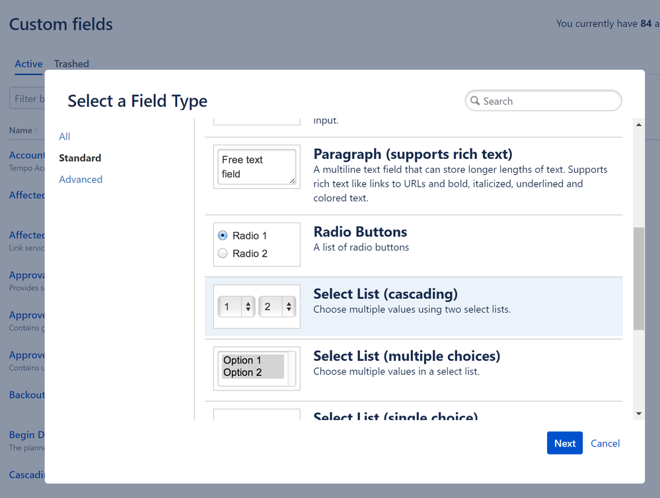Select the Standard category
Screen dimensions: 660x498
coord(80,158)
